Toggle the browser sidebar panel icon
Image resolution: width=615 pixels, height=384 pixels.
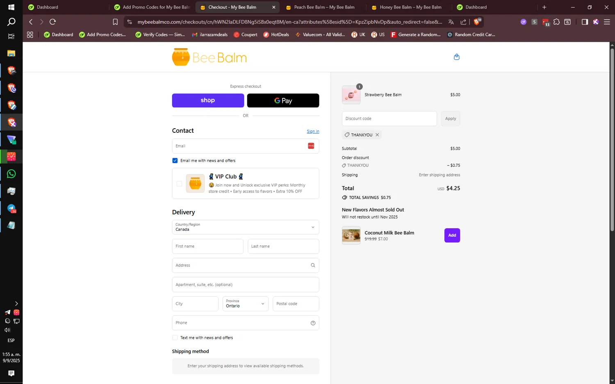pos(585,22)
